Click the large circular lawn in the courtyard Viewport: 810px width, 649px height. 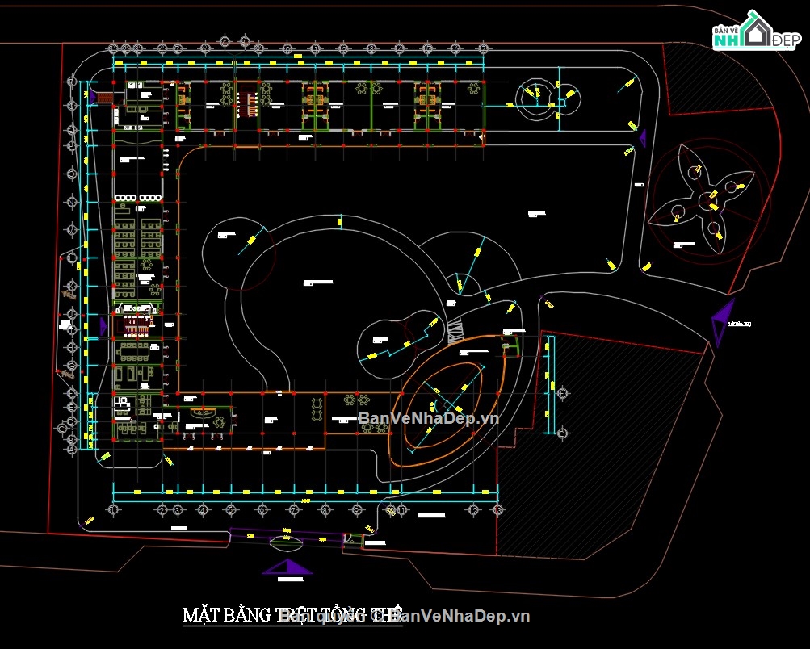tap(336, 304)
